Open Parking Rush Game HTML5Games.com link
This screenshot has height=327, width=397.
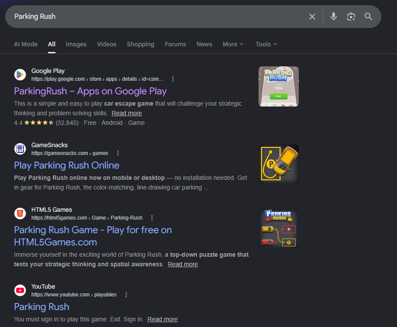(93, 236)
